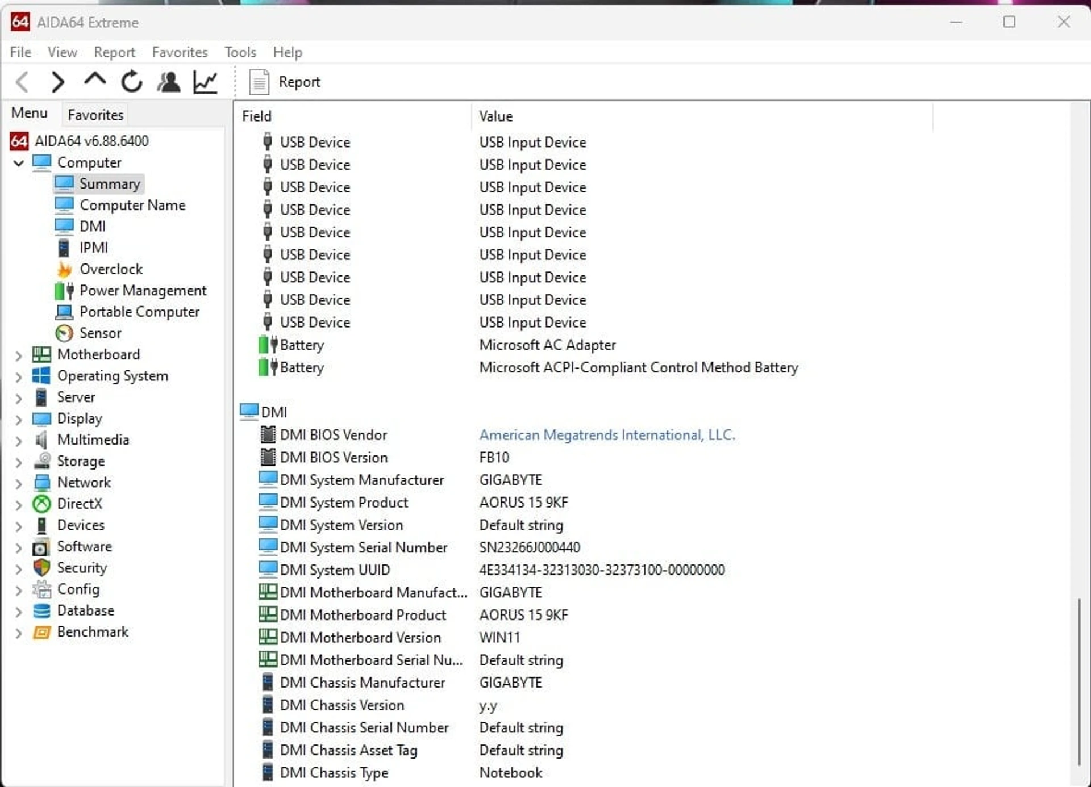Expand the Security tree node
The height and width of the screenshot is (787, 1091).
tap(19, 569)
